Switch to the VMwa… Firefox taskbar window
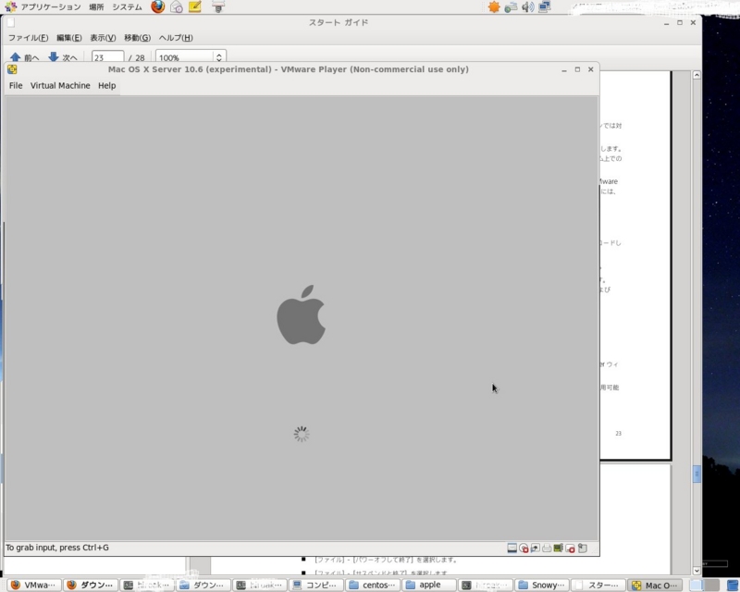 tap(33, 585)
